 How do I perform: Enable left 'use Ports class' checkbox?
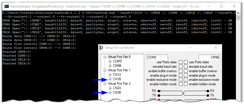pyautogui.click(x=181, y=62)
